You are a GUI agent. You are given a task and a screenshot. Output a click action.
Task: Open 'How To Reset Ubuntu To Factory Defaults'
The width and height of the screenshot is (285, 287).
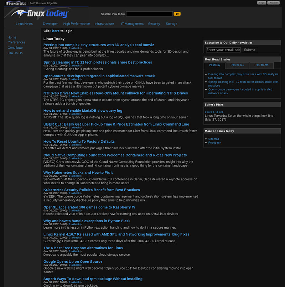(79, 142)
